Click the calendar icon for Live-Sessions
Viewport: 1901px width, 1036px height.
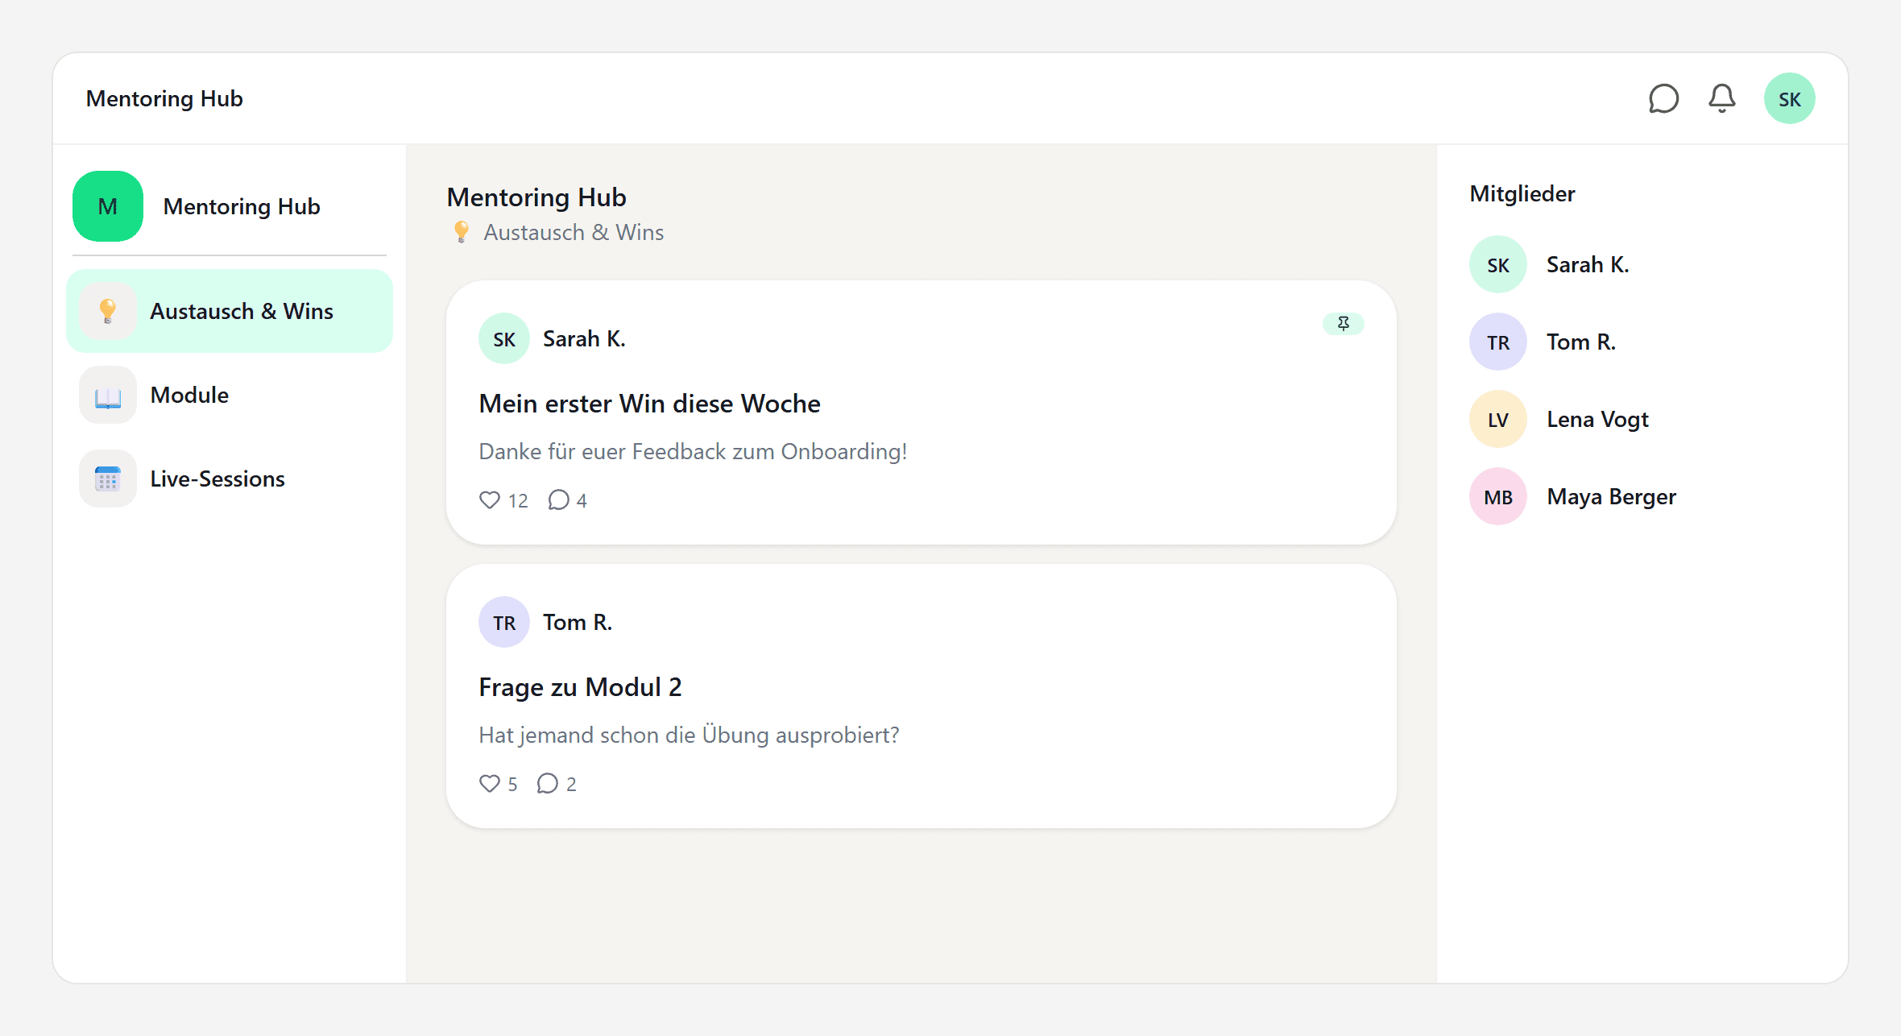click(x=108, y=479)
